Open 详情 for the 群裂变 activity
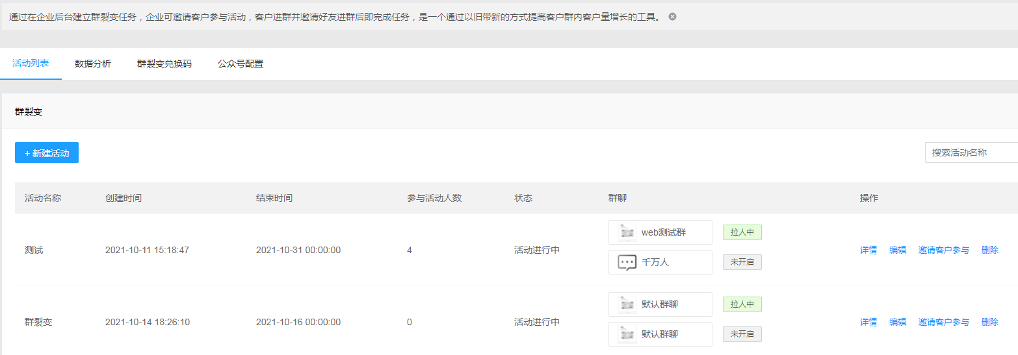 click(868, 322)
